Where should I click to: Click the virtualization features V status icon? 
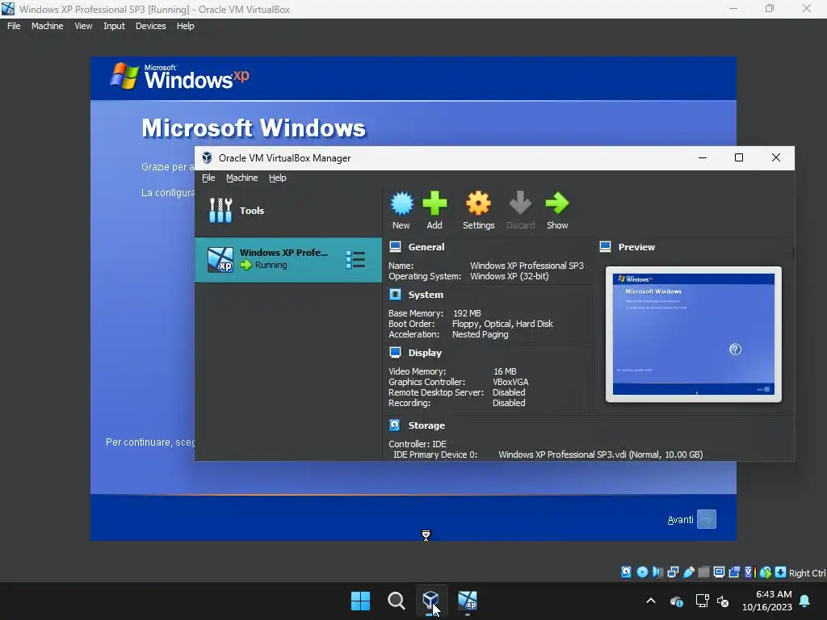click(749, 572)
